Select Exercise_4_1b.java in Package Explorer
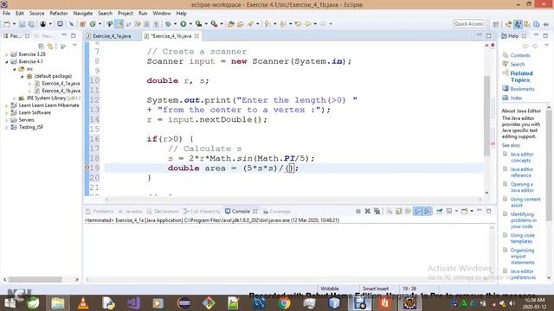This screenshot has width=554, height=311. [61, 91]
